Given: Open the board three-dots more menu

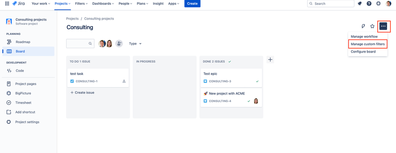Looking at the screenshot, I should (x=383, y=26).
